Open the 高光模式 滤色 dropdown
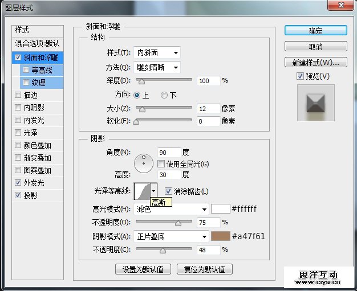 171,209
